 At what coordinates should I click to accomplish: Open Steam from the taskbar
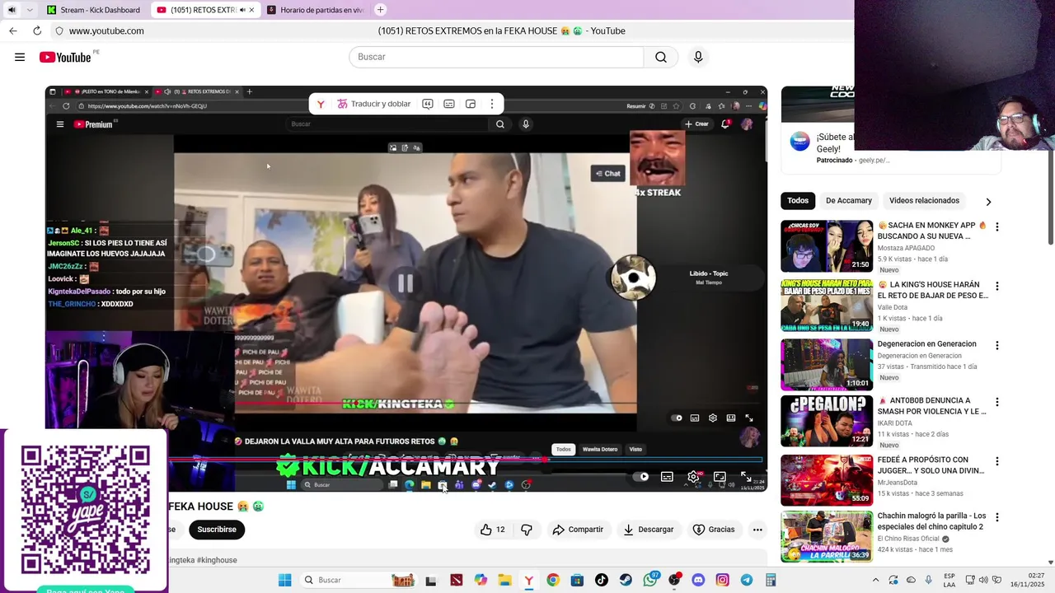point(626,580)
